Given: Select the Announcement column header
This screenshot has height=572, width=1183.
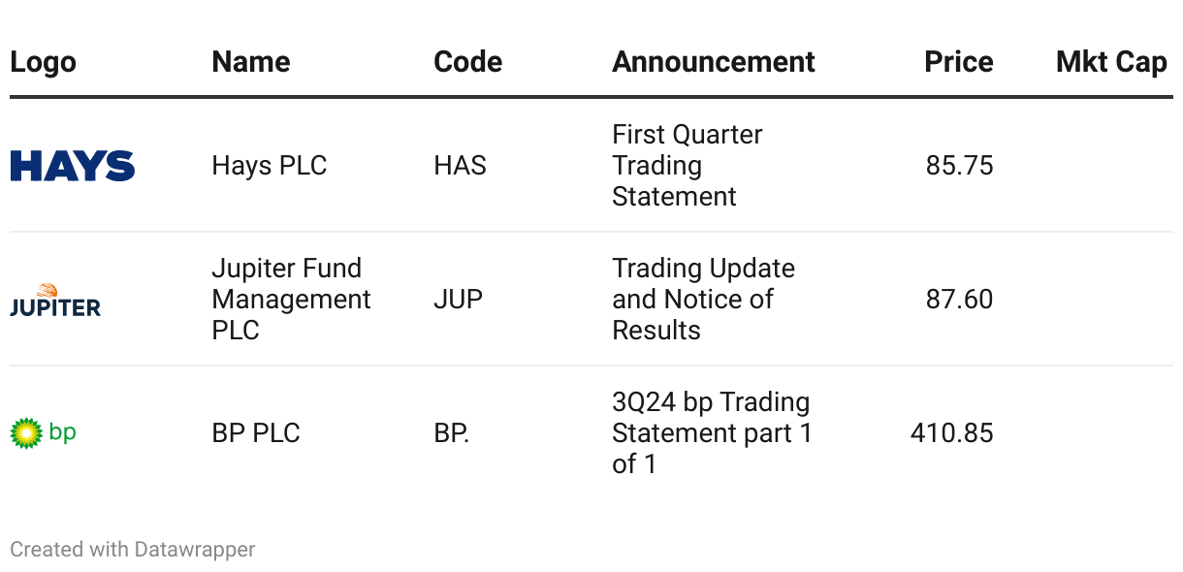Looking at the screenshot, I should click(714, 62).
